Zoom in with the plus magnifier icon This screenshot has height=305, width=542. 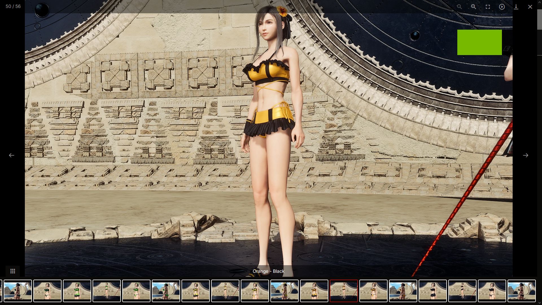[x=473, y=6]
